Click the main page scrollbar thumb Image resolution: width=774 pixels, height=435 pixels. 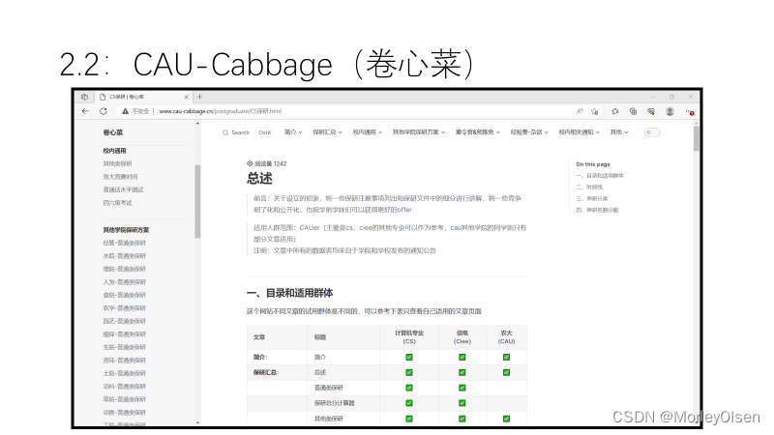(696, 138)
